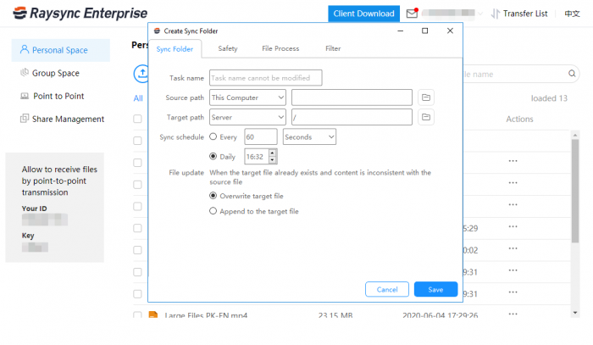Screen dimensions: 593x345
Task: Click the Group Space icon
Action: coord(25,72)
